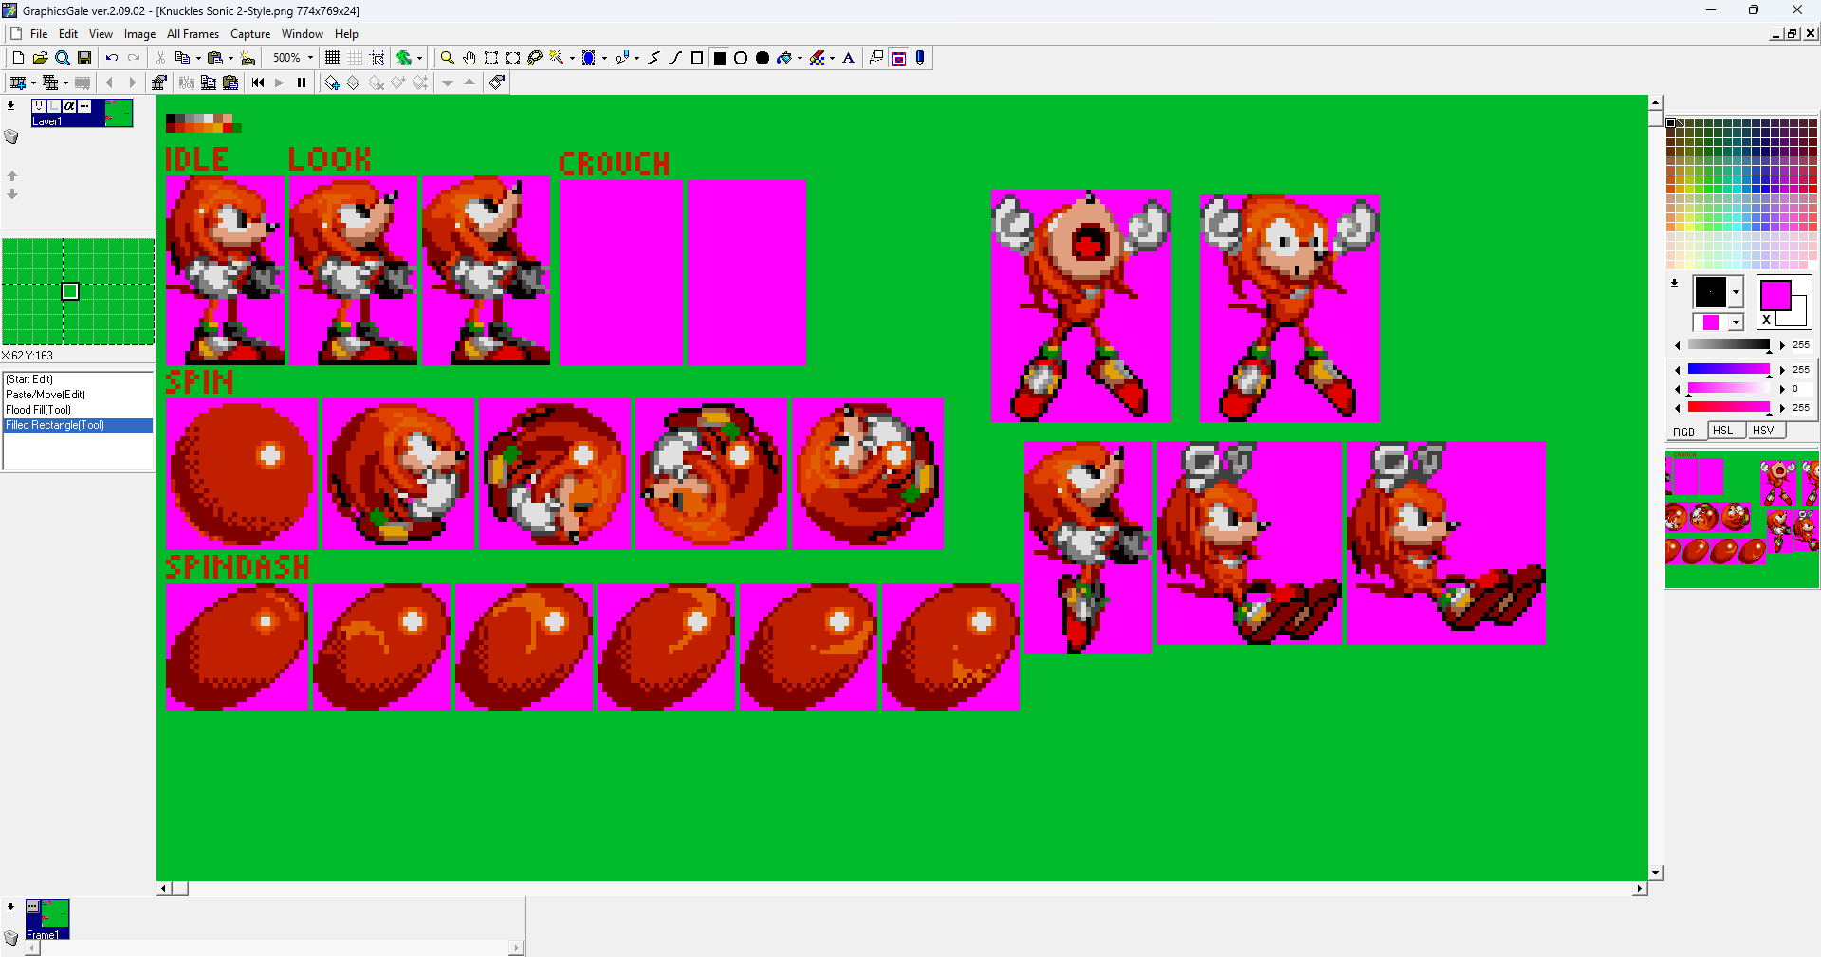Toggle Layer1 alpha channel button
Viewport: 1821px width, 957px height.
69,106
